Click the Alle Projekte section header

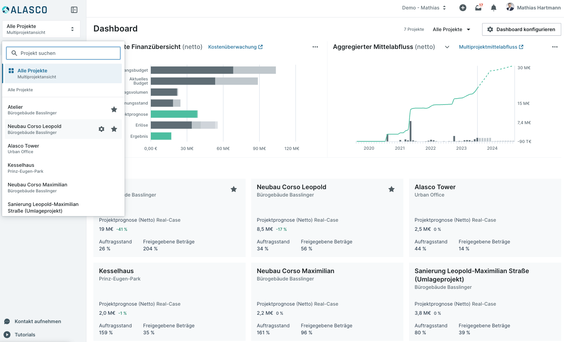coord(20,90)
